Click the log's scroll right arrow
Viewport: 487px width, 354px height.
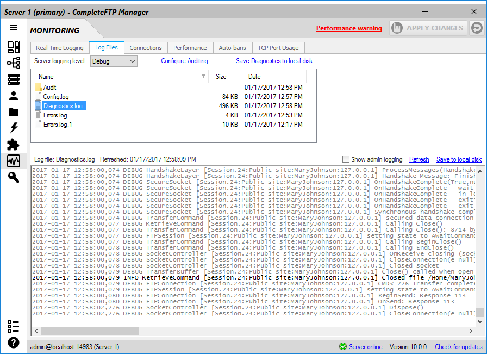[471, 331]
